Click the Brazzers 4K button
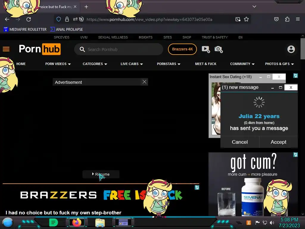The height and width of the screenshot is (229, 305). pos(182,49)
